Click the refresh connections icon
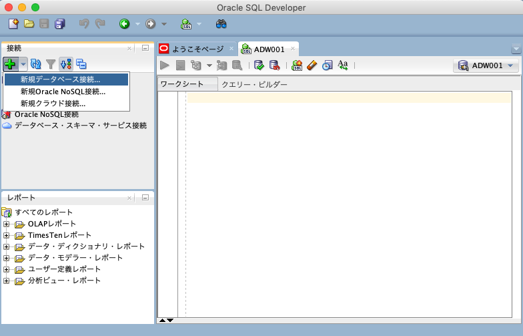 pos(36,64)
